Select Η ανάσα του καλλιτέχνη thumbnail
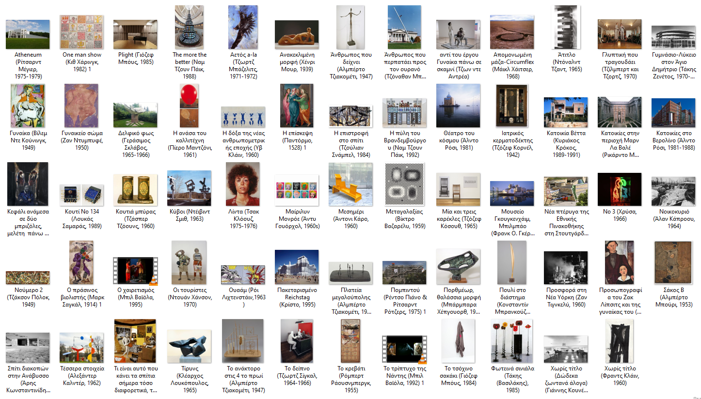 point(189,106)
